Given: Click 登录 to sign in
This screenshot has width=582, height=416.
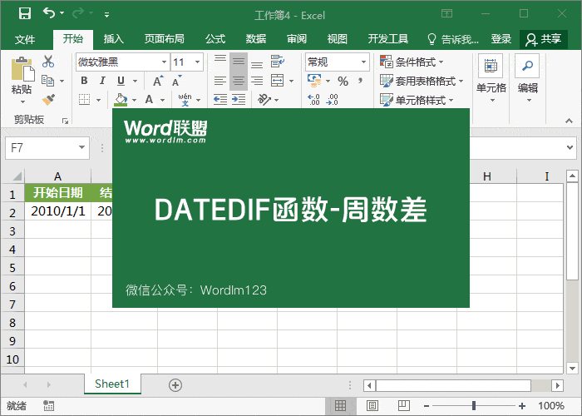Looking at the screenshot, I should [x=501, y=39].
